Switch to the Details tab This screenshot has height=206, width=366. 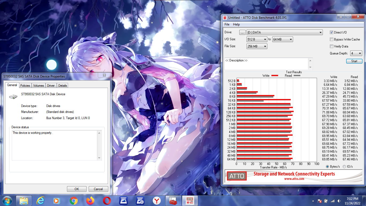62,86
